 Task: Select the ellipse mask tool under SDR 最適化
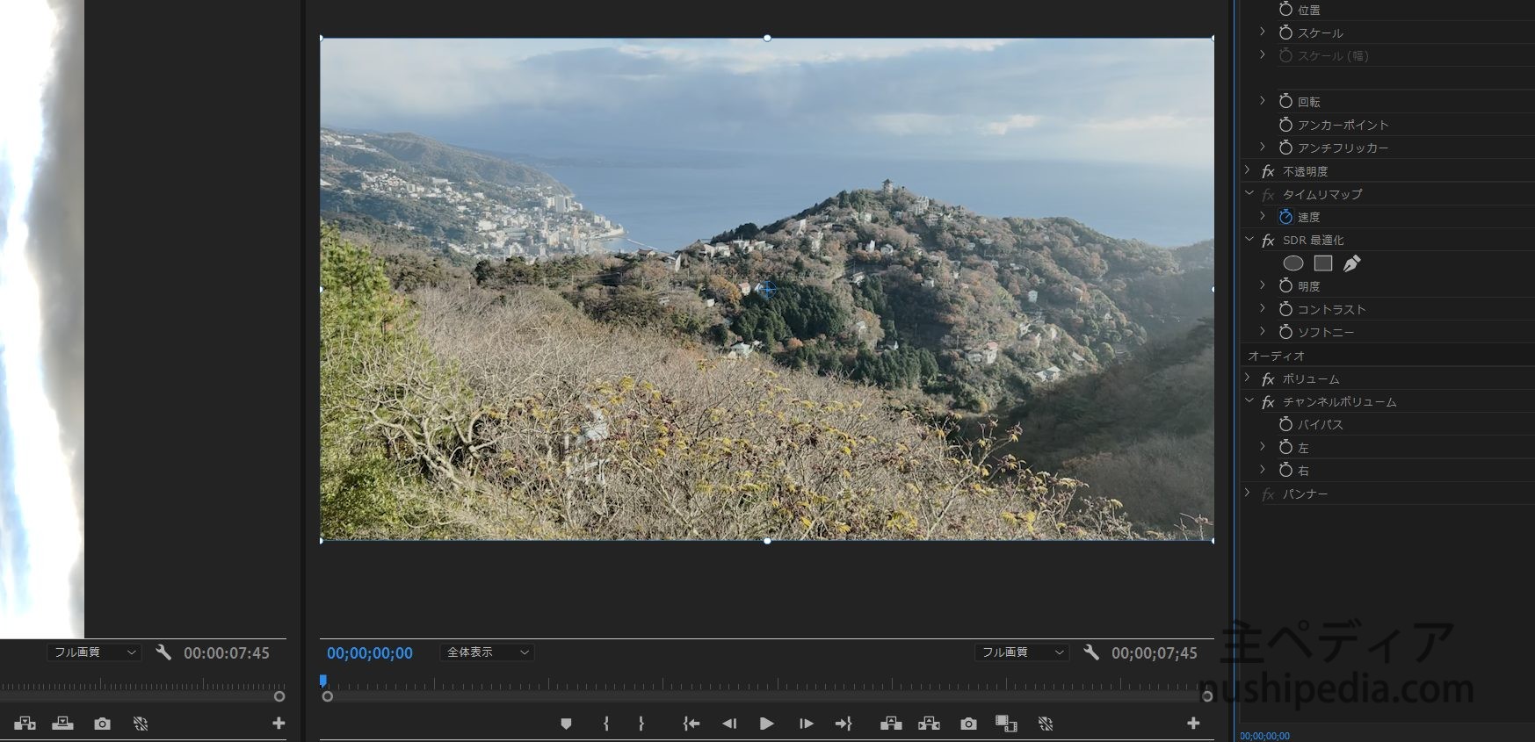pyautogui.click(x=1292, y=263)
